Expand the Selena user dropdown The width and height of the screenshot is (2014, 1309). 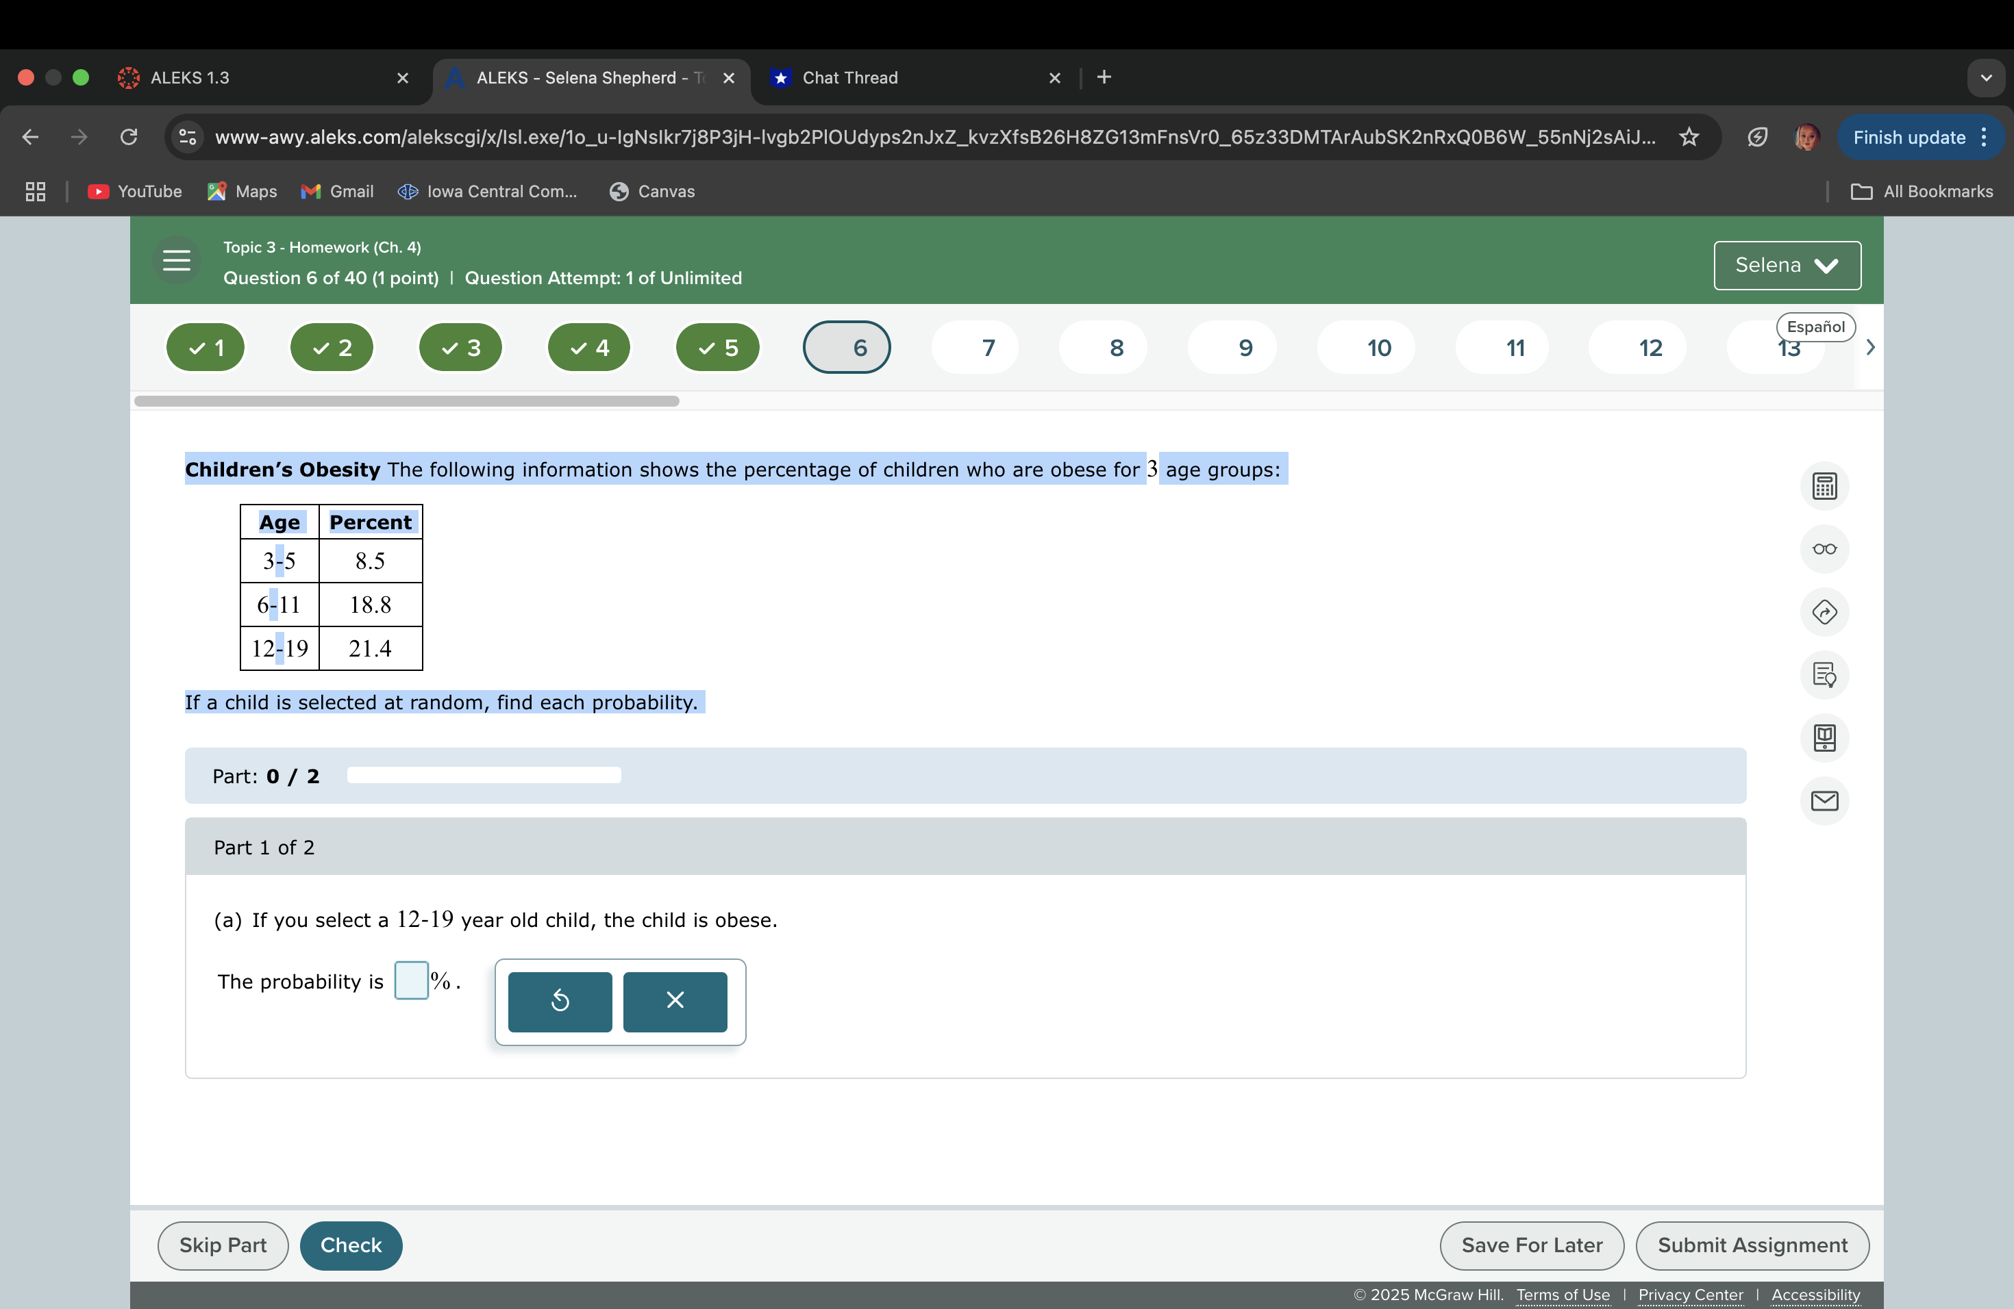[x=1787, y=266]
